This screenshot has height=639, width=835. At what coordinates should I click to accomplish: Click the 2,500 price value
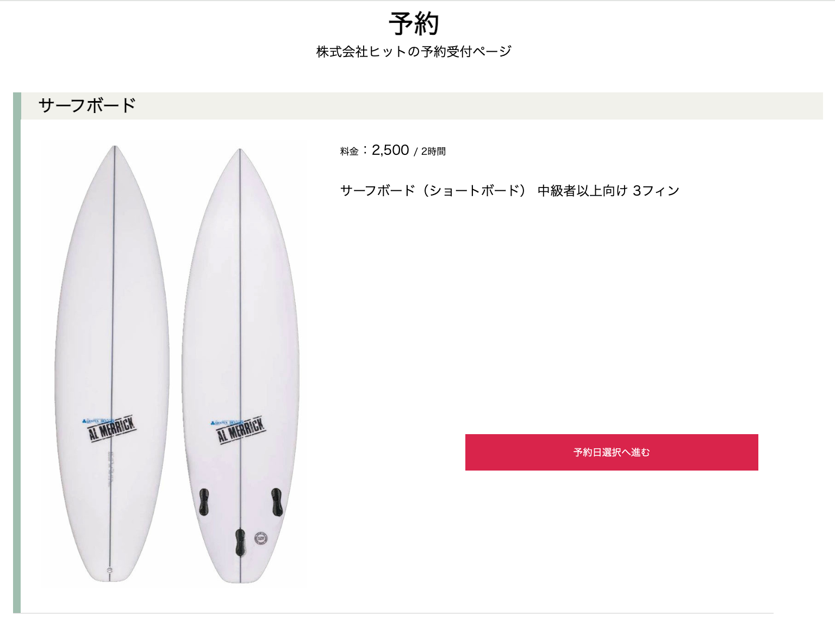click(390, 150)
